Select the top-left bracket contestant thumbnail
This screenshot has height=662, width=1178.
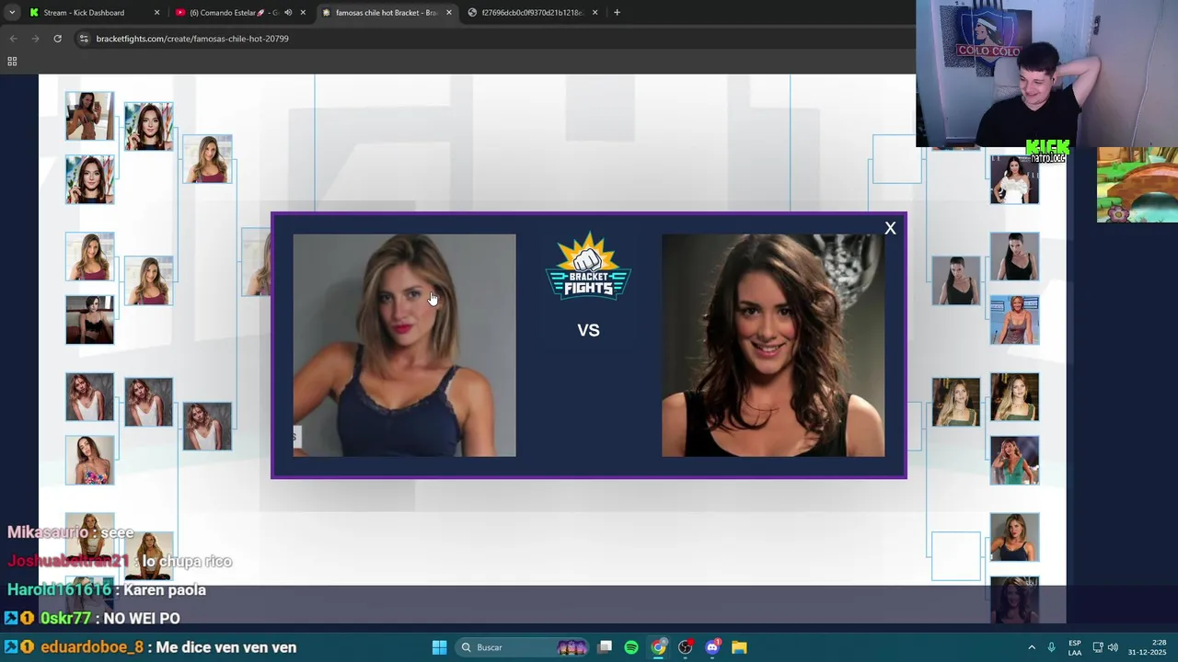pyautogui.click(x=89, y=116)
